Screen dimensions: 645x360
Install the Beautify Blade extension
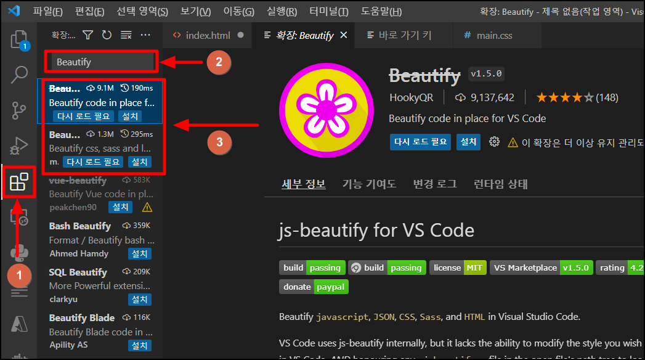[x=140, y=346]
